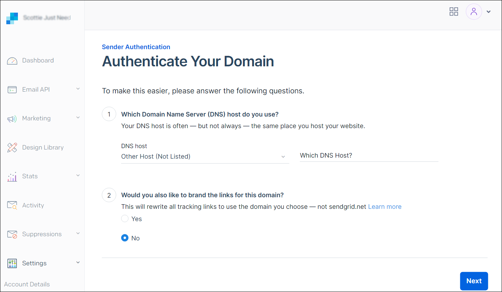Open the DNS host dropdown
Screen dimensions: 502x292
205,157
